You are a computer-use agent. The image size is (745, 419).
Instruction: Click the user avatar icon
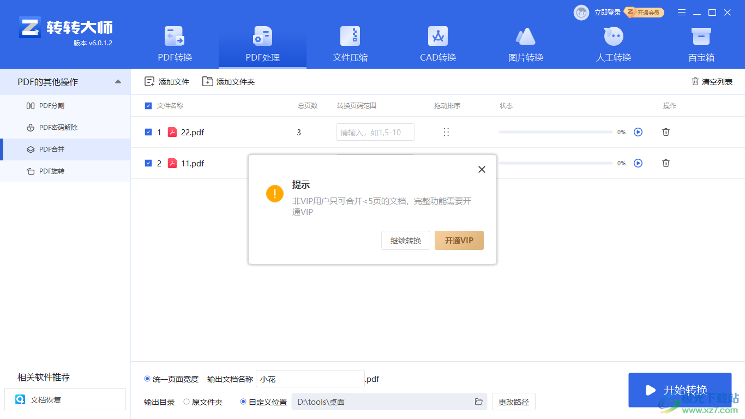(581, 13)
